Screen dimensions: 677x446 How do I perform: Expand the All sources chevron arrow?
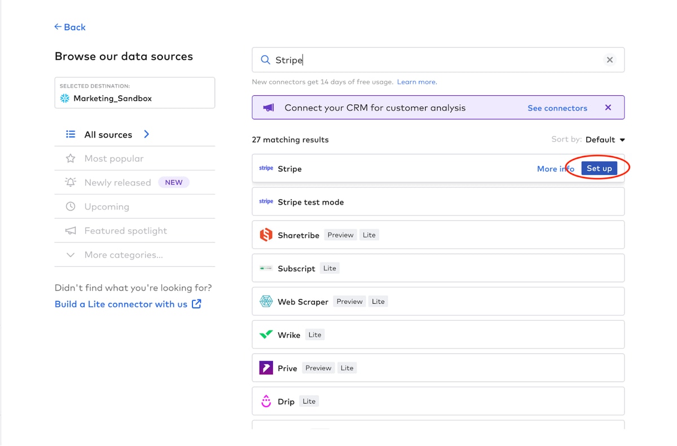(147, 134)
